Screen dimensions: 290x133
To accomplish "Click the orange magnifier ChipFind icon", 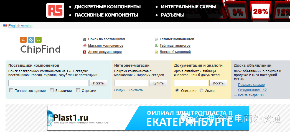I will (x=24, y=40).
